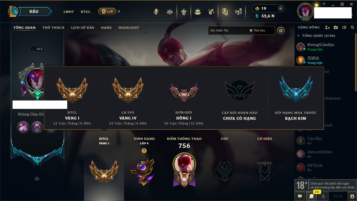Open the LoR launcher button
Screen dimensions: 357x201
(x=107, y=11)
